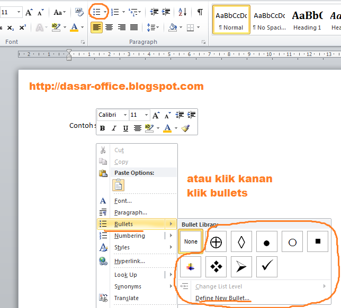341x308 pixels.
Task: Toggle Justify alignment in the ribbon
Action: (134, 27)
